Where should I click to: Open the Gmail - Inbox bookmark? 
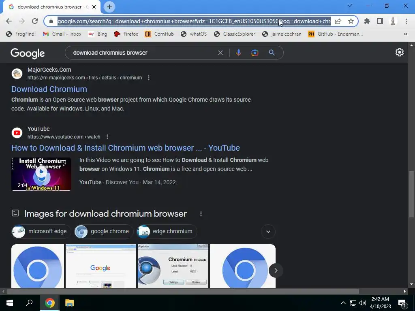[62, 34]
